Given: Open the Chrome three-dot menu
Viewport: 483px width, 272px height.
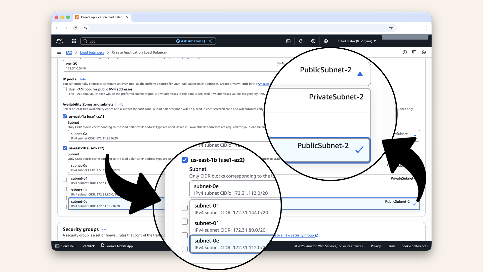Looking at the screenshot, I should click(x=426, y=28).
